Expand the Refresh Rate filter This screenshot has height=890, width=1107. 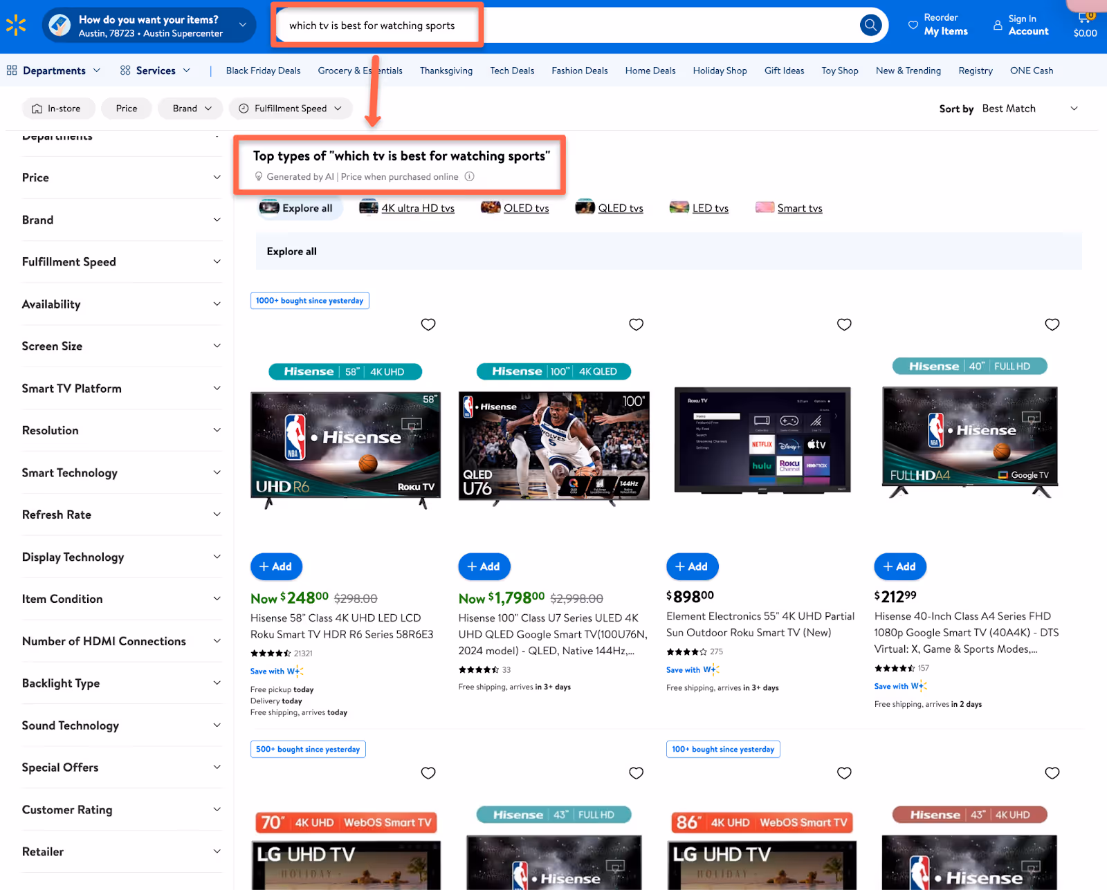122,514
